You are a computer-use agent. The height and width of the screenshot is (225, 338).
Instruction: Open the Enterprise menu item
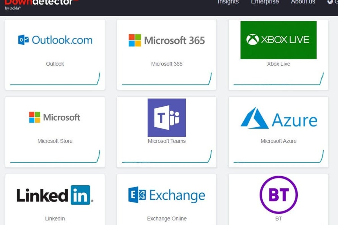(265, 2)
